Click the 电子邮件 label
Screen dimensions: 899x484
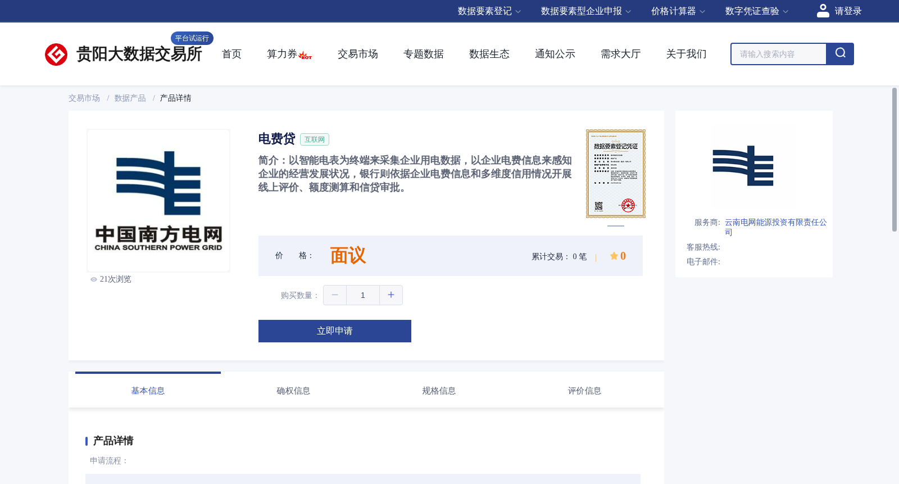tap(703, 262)
